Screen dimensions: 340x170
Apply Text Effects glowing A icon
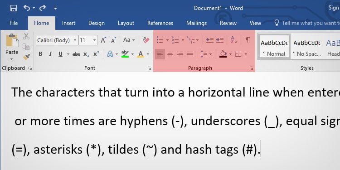110,54
